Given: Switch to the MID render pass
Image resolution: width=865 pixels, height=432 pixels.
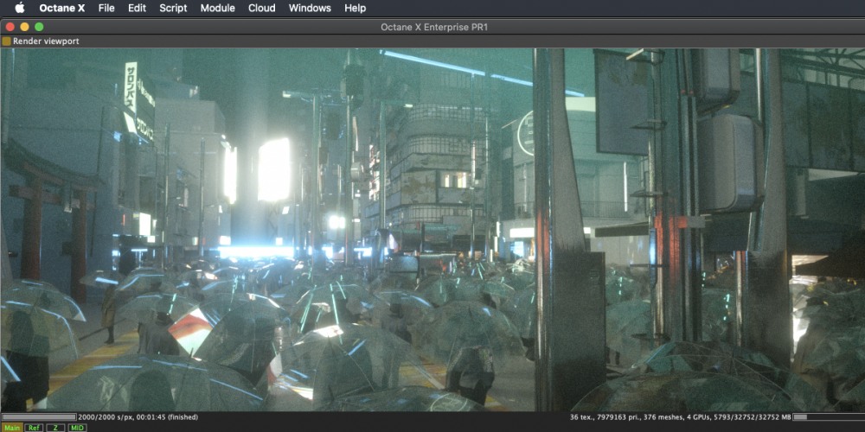Looking at the screenshot, I should [77, 427].
